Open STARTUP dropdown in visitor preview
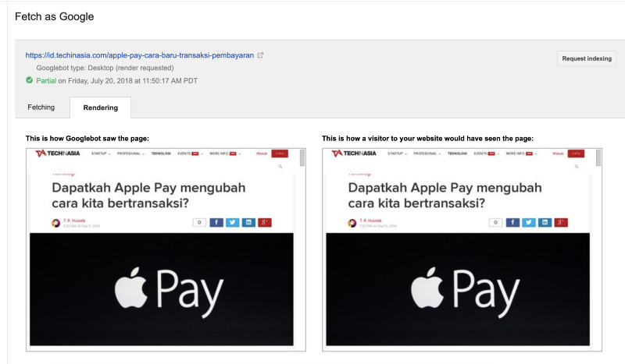Viewport: 625px width, 364px height. (x=397, y=154)
